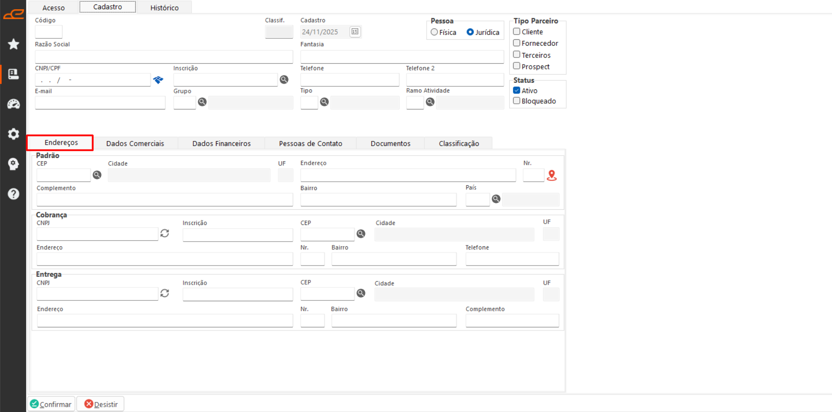Toggle the Bloqueado status checkbox
The image size is (832, 412).
[517, 101]
